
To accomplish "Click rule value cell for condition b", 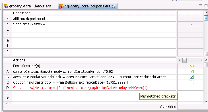I will coord(190,24).
